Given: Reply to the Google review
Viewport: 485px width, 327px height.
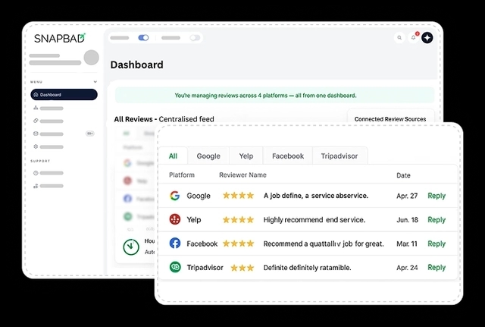Looking at the screenshot, I should click(436, 196).
